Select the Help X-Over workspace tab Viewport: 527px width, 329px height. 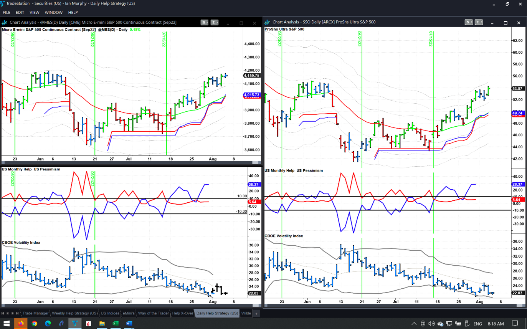point(182,313)
